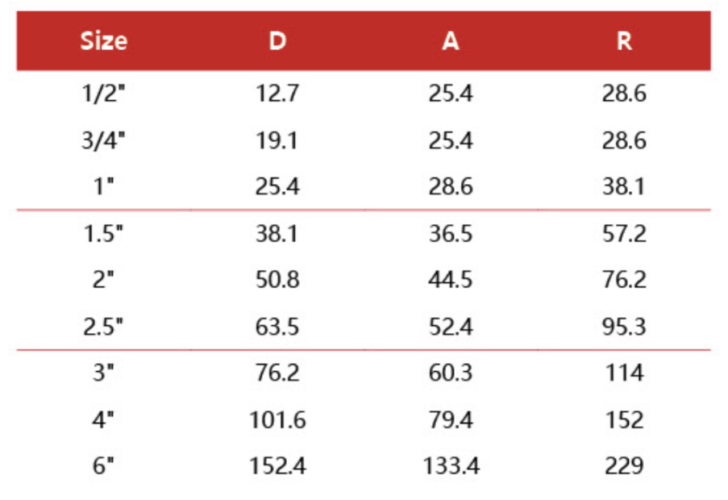Screen dimensions: 728x500
Task: Click the 101.6 cell
Action: pyautogui.click(x=277, y=420)
